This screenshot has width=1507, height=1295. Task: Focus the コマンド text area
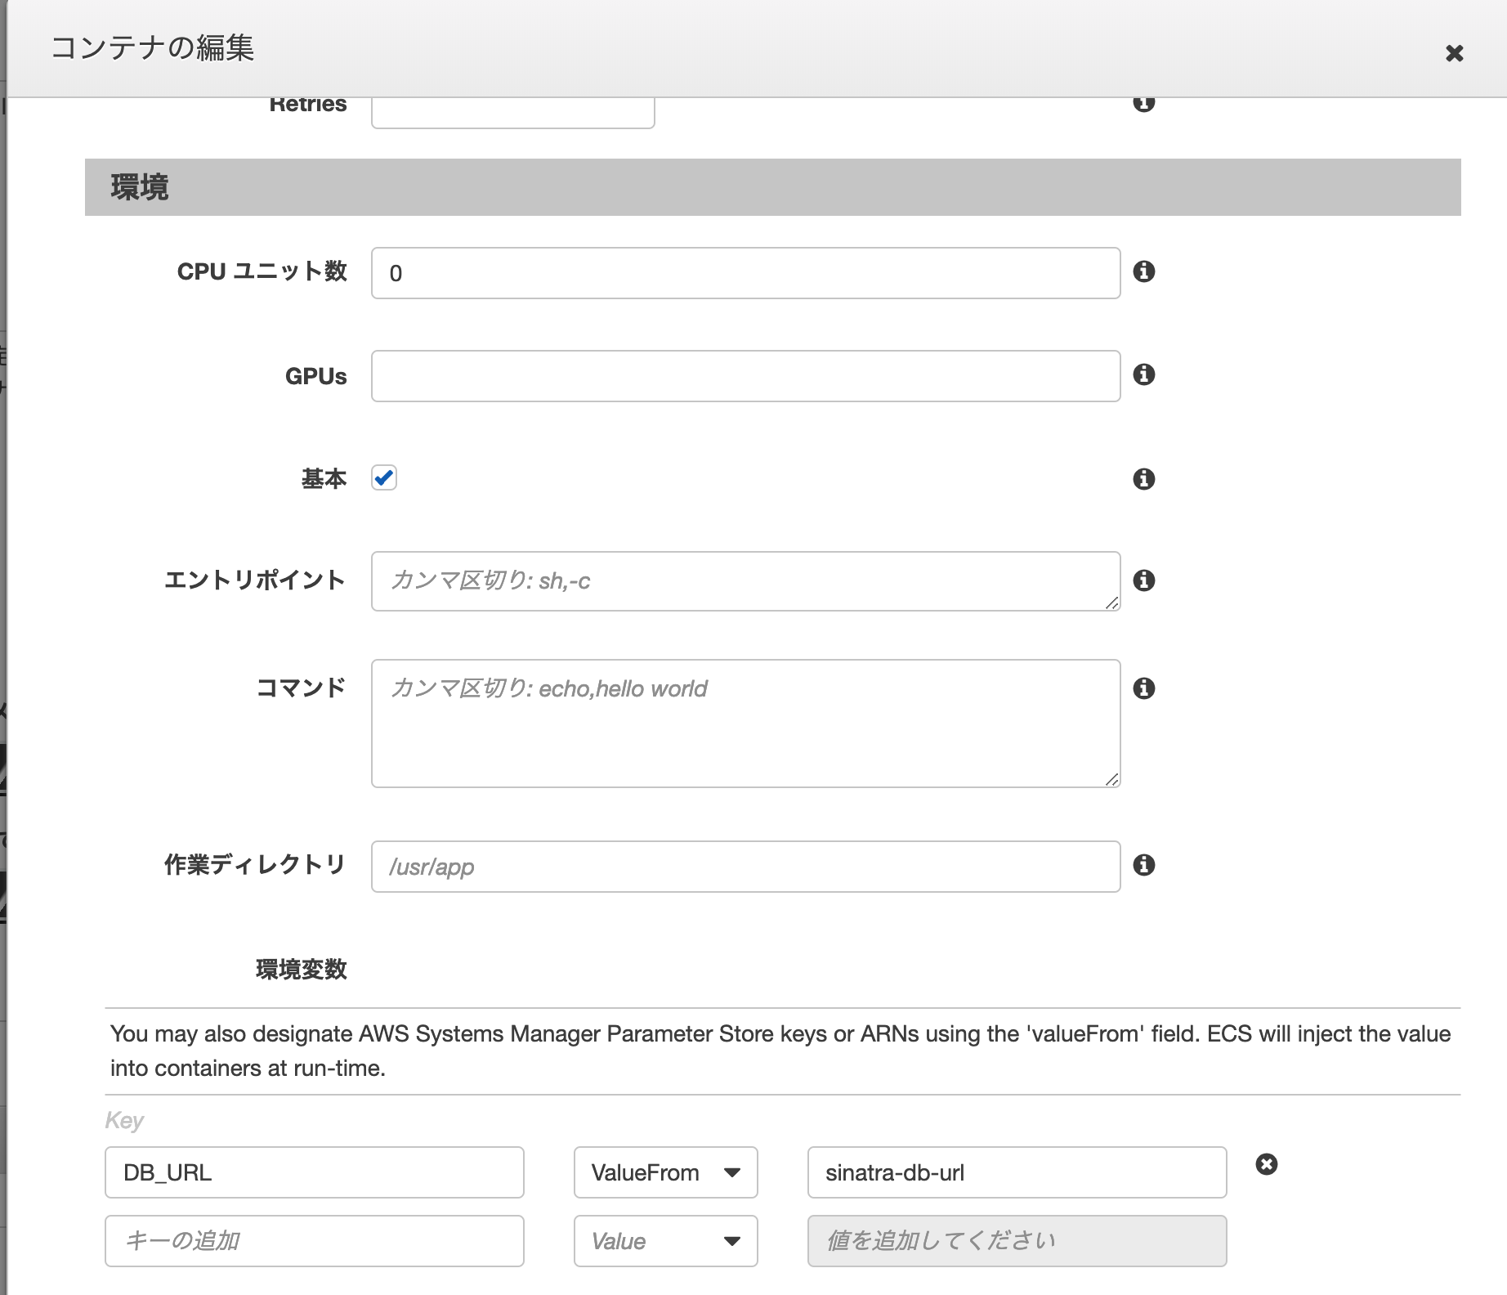[745, 724]
